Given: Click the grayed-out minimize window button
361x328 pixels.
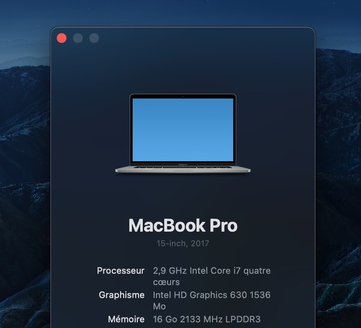Looking at the screenshot, I should [x=78, y=38].
